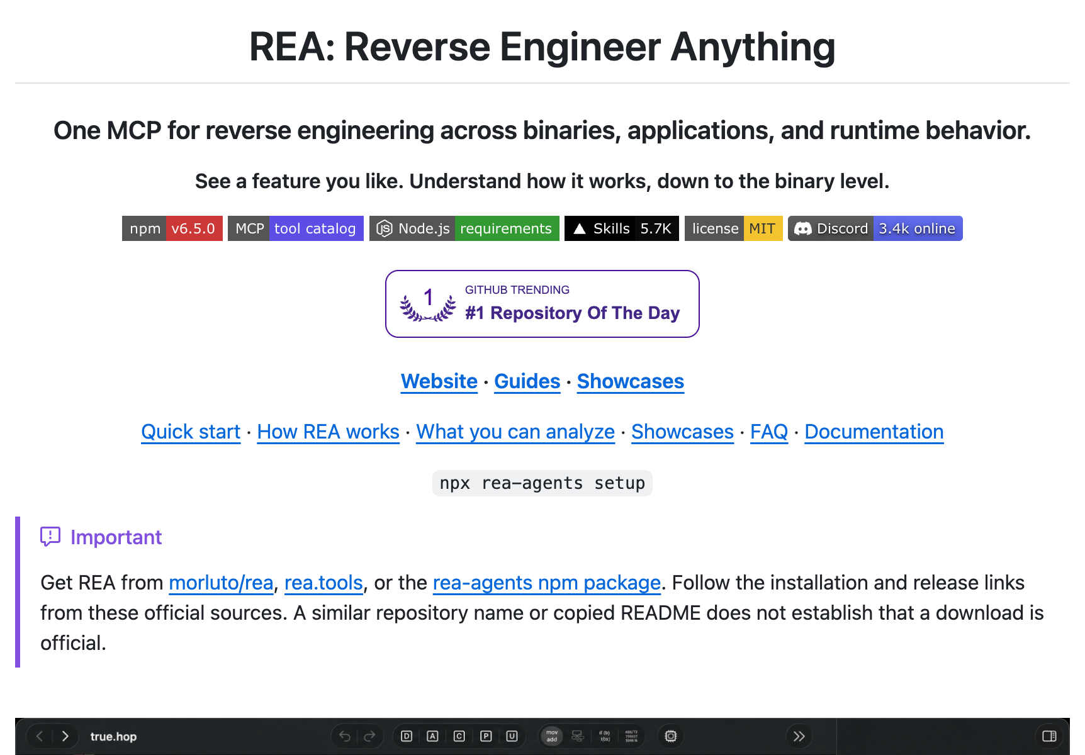Jump to What you can analyze
1085x755 pixels.
point(515,432)
